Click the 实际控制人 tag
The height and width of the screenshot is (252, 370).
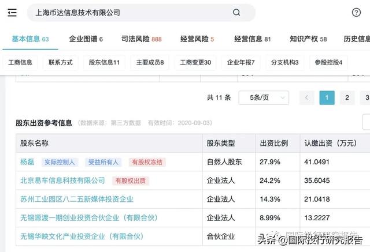[x=60, y=162]
